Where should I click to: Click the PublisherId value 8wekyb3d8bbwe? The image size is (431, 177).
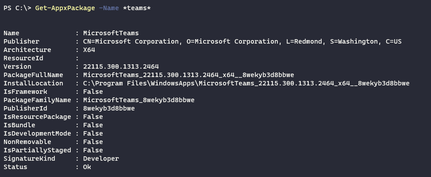point(109,108)
